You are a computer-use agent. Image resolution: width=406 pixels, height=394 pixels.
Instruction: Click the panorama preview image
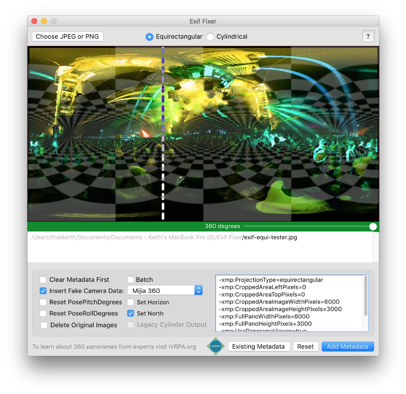pos(203,133)
